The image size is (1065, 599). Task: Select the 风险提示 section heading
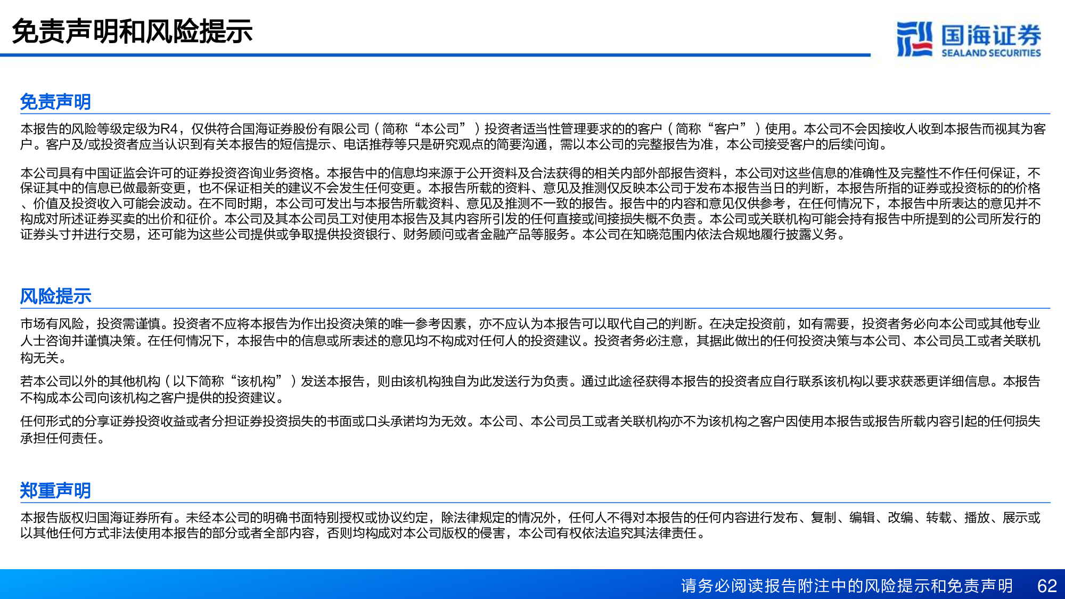coord(55,296)
